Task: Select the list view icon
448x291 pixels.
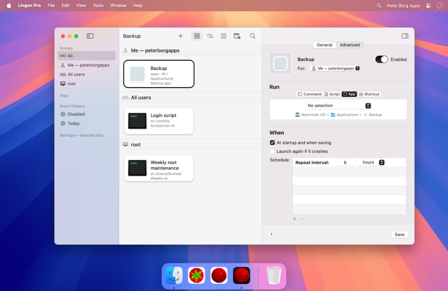Action: 210,36
